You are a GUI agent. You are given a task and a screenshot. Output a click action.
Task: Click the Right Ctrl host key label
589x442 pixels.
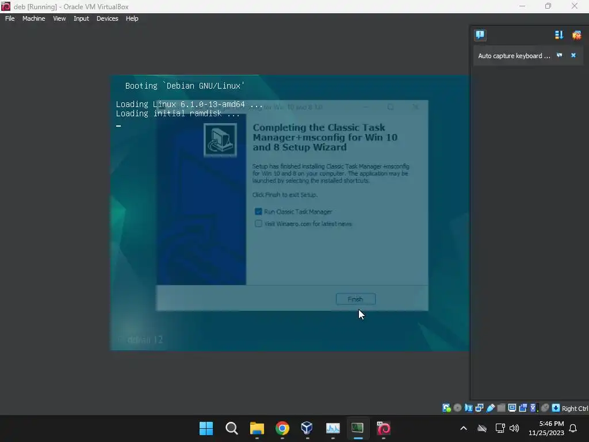pos(575,409)
